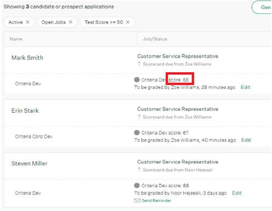The height and width of the screenshot is (211, 272).
Task: Click gray status dot for Mark Smith's score
Action: [137, 80]
